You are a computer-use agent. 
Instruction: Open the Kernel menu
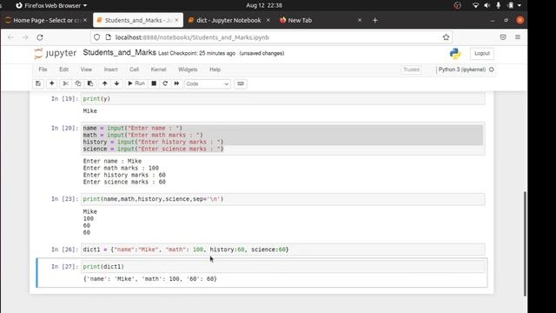158,70
